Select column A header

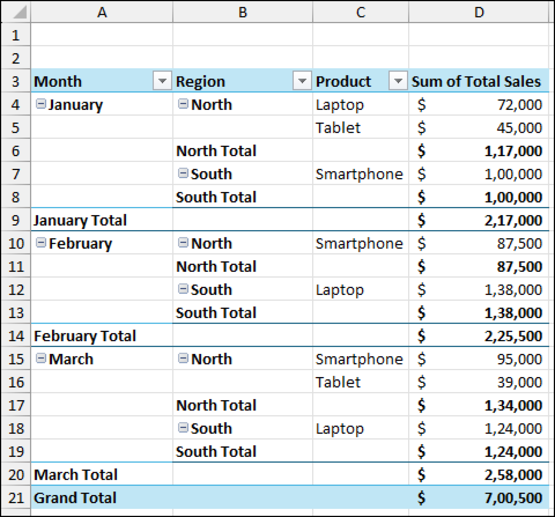click(x=102, y=12)
